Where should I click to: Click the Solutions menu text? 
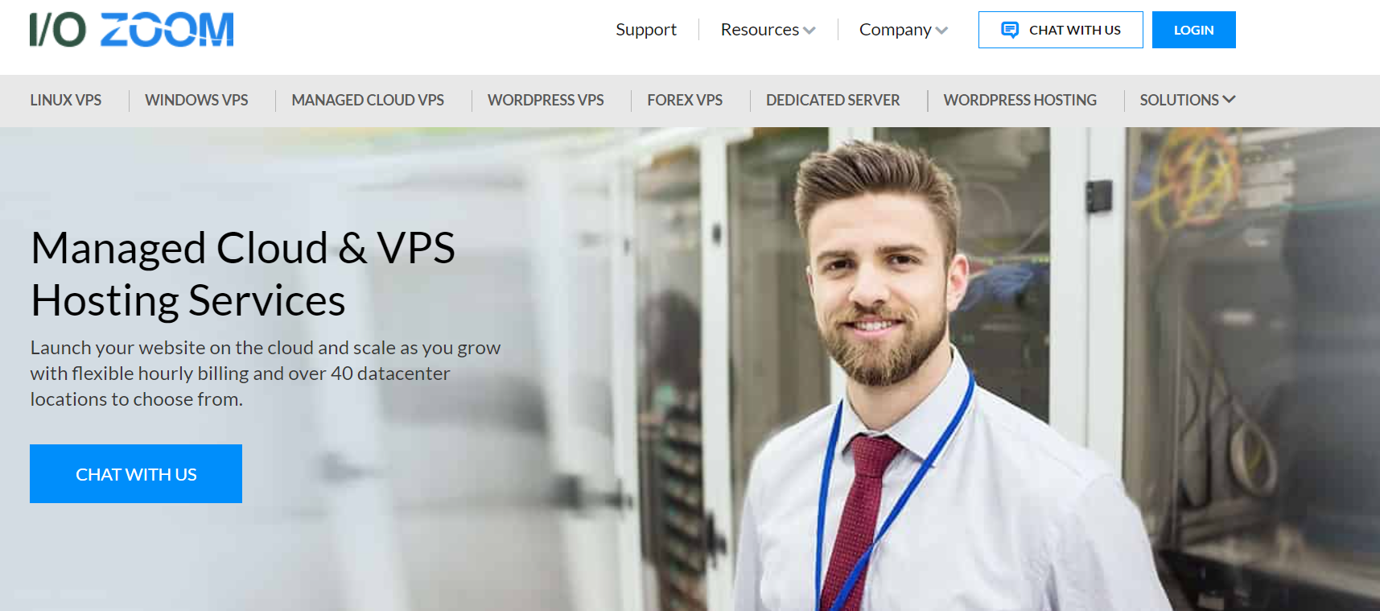1179,100
